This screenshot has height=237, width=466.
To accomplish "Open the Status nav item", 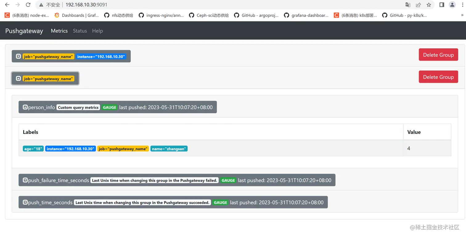I will (80, 31).
